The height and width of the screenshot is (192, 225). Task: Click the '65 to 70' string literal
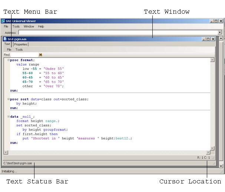(x=53, y=82)
